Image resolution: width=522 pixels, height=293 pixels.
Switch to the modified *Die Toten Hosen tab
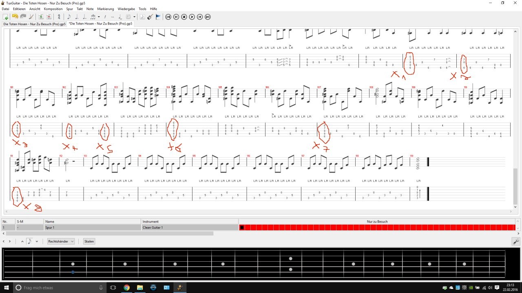pyautogui.click(x=100, y=24)
